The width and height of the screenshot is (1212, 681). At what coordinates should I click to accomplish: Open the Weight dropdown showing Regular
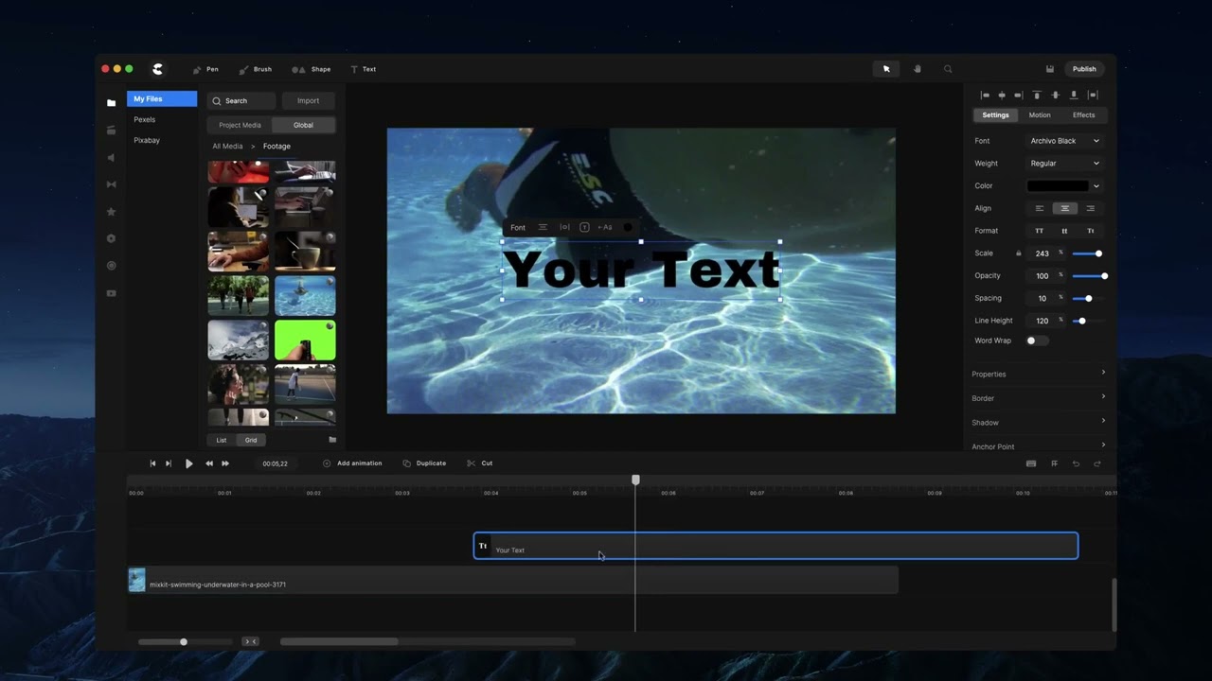tap(1064, 164)
